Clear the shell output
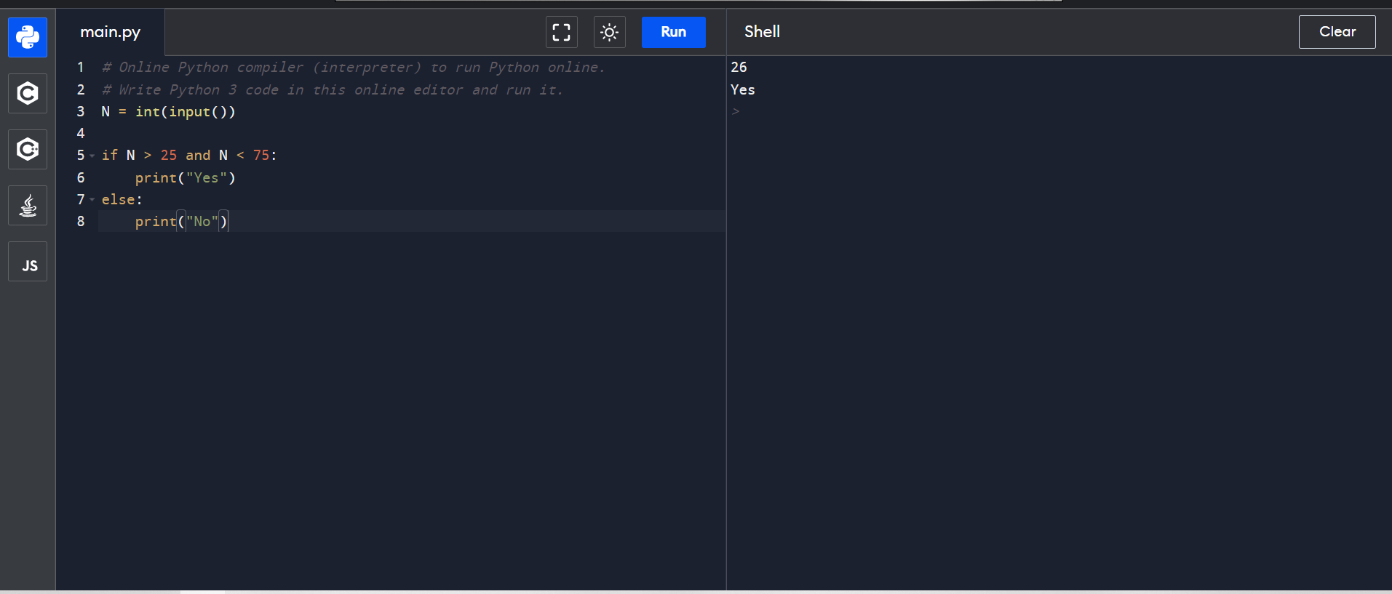The height and width of the screenshot is (594, 1392). [x=1336, y=32]
